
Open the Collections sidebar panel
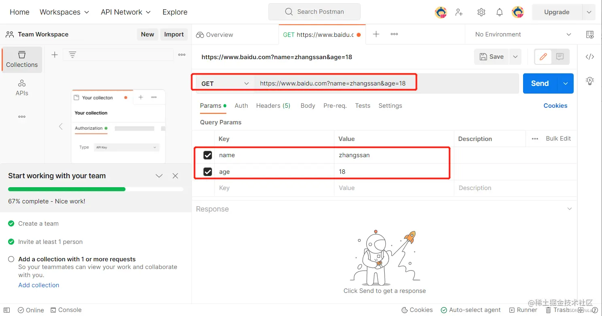22,60
